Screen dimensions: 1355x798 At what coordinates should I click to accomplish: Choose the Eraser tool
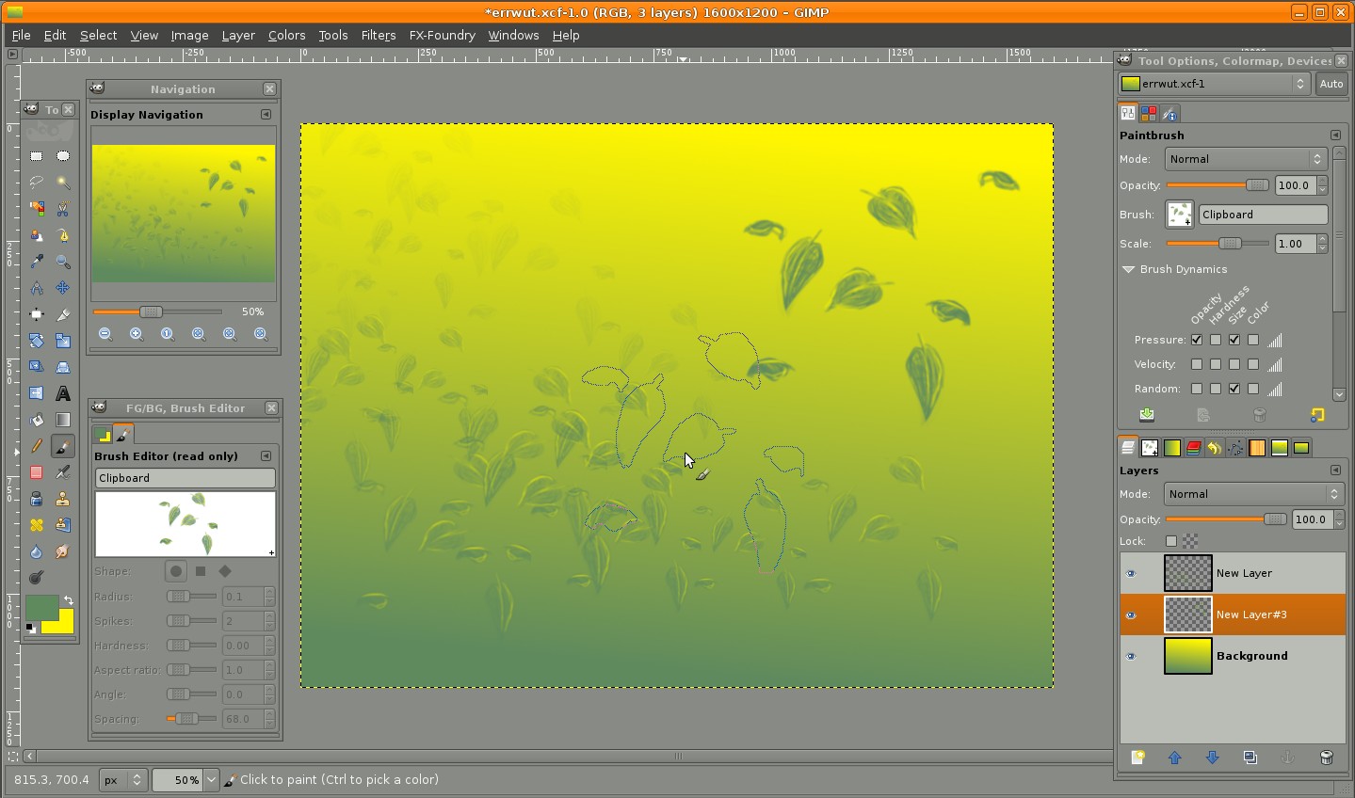point(36,472)
